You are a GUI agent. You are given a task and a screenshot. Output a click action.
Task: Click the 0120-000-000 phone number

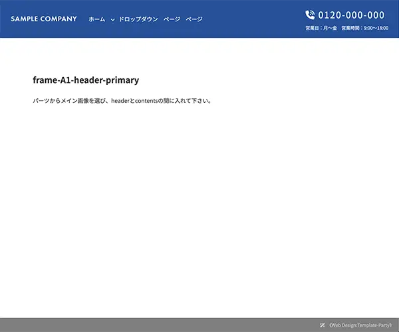click(x=351, y=15)
